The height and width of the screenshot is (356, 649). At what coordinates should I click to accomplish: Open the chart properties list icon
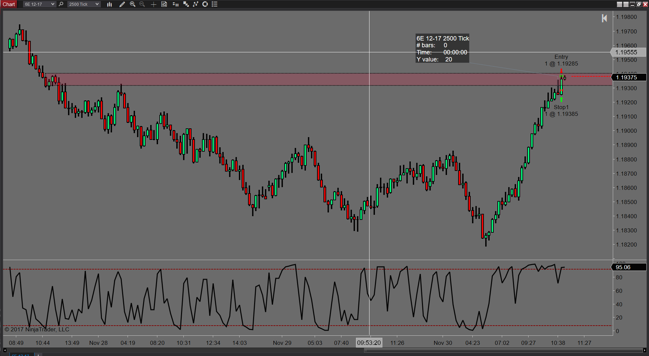(215, 4)
